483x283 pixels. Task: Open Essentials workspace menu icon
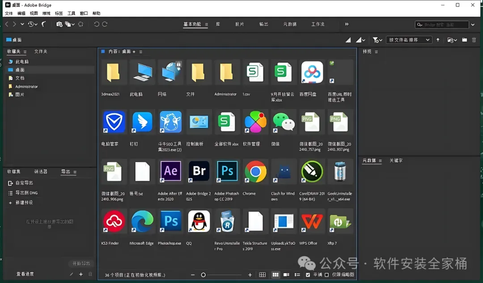[x=206, y=24]
